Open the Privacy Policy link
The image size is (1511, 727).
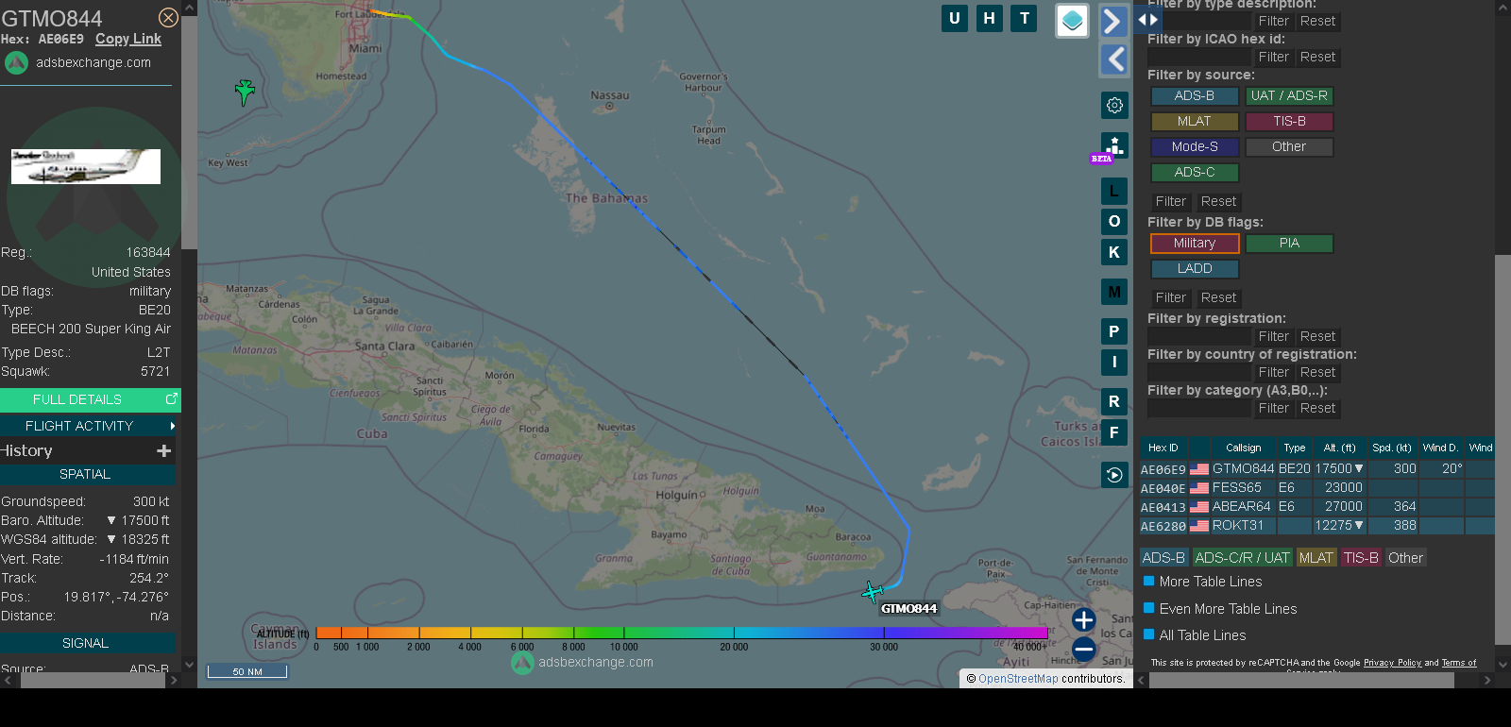pos(1392,663)
